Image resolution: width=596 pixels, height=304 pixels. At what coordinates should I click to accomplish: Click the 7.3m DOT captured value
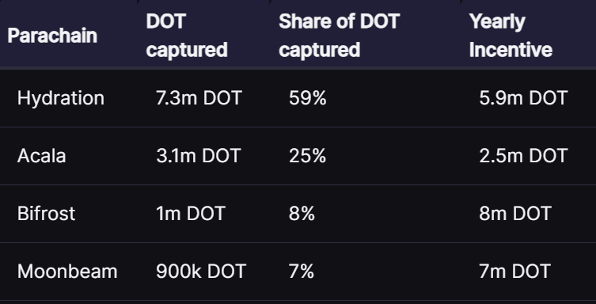pyautogui.click(x=199, y=98)
